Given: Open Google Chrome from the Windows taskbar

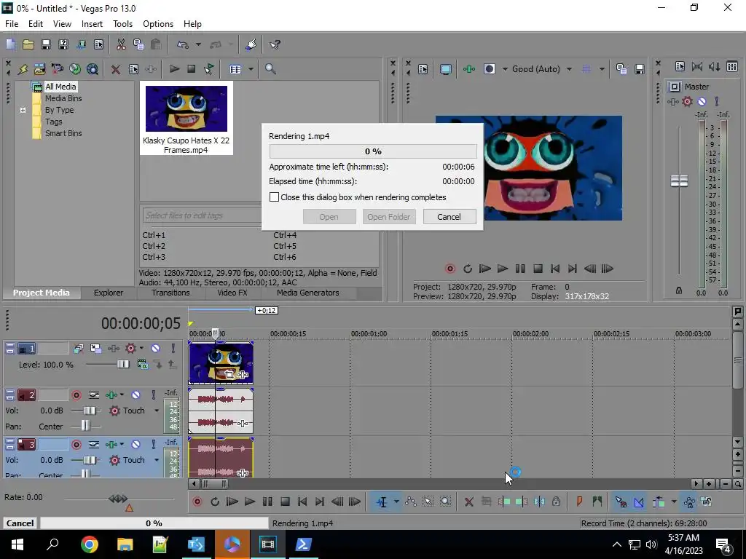Looking at the screenshot, I should point(90,544).
